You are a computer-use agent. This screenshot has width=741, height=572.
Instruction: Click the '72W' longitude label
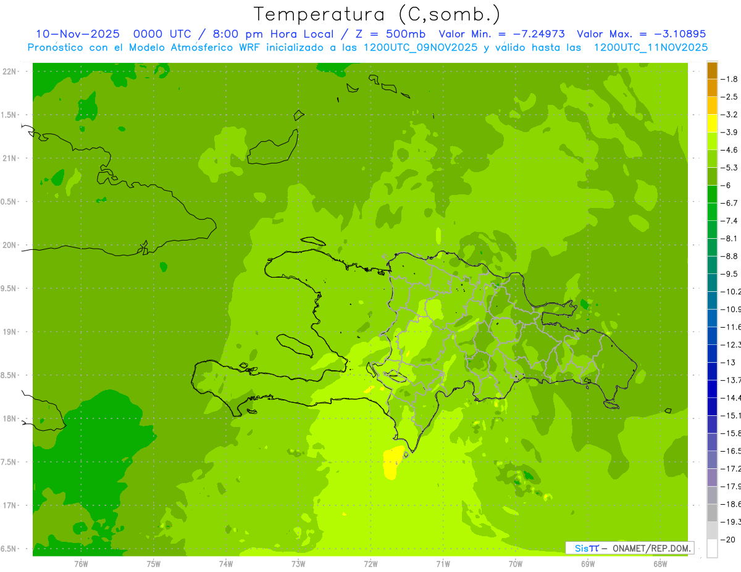[x=371, y=564]
